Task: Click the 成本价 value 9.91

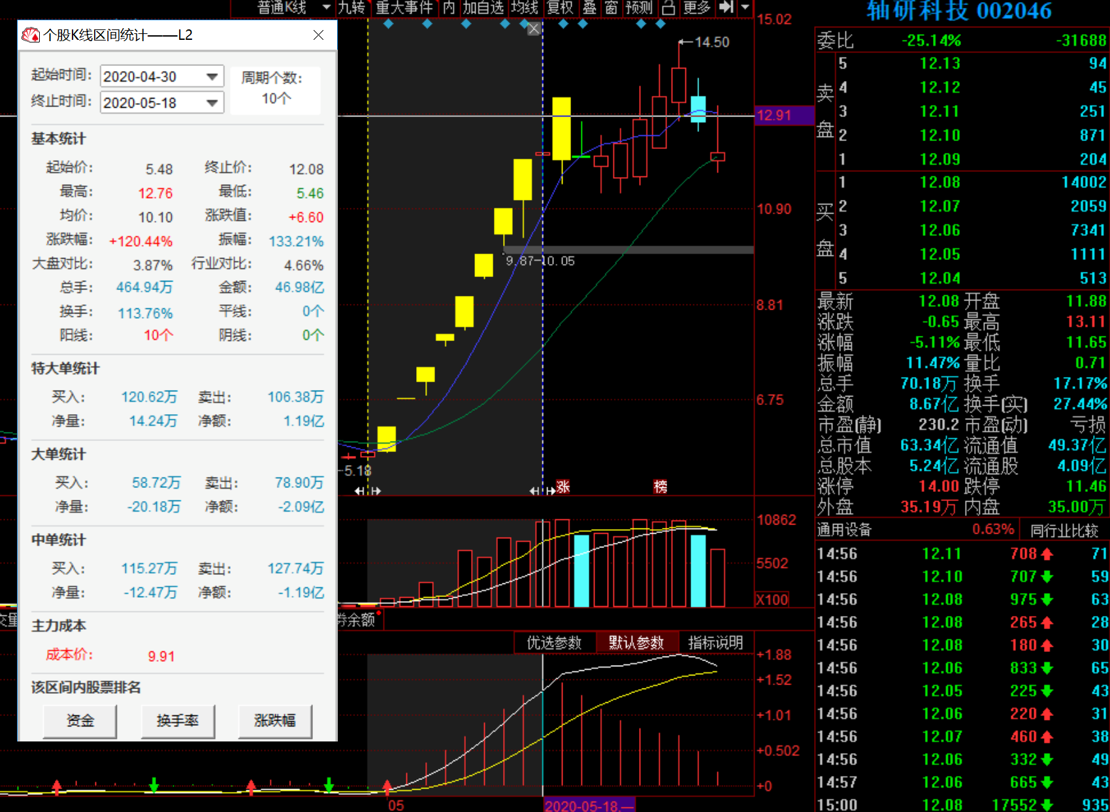Action: click(x=161, y=657)
